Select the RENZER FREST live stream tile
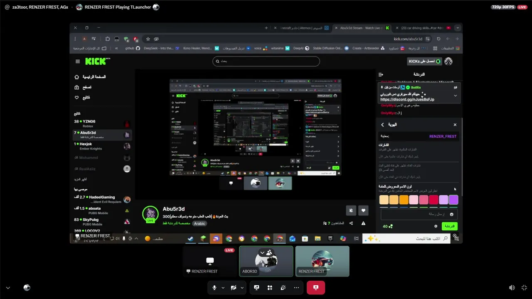The height and width of the screenshot is (299, 532). click(x=210, y=261)
